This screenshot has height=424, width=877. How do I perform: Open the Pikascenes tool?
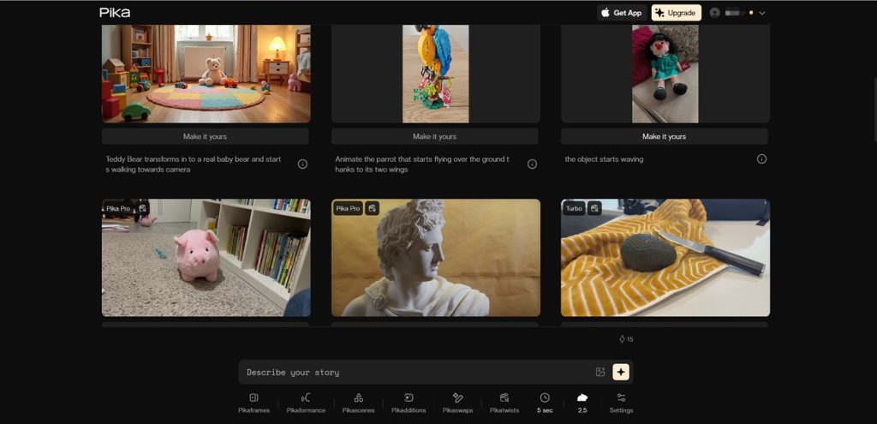(358, 402)
